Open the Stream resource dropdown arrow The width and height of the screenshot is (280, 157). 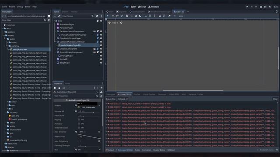tap(99, 106)
